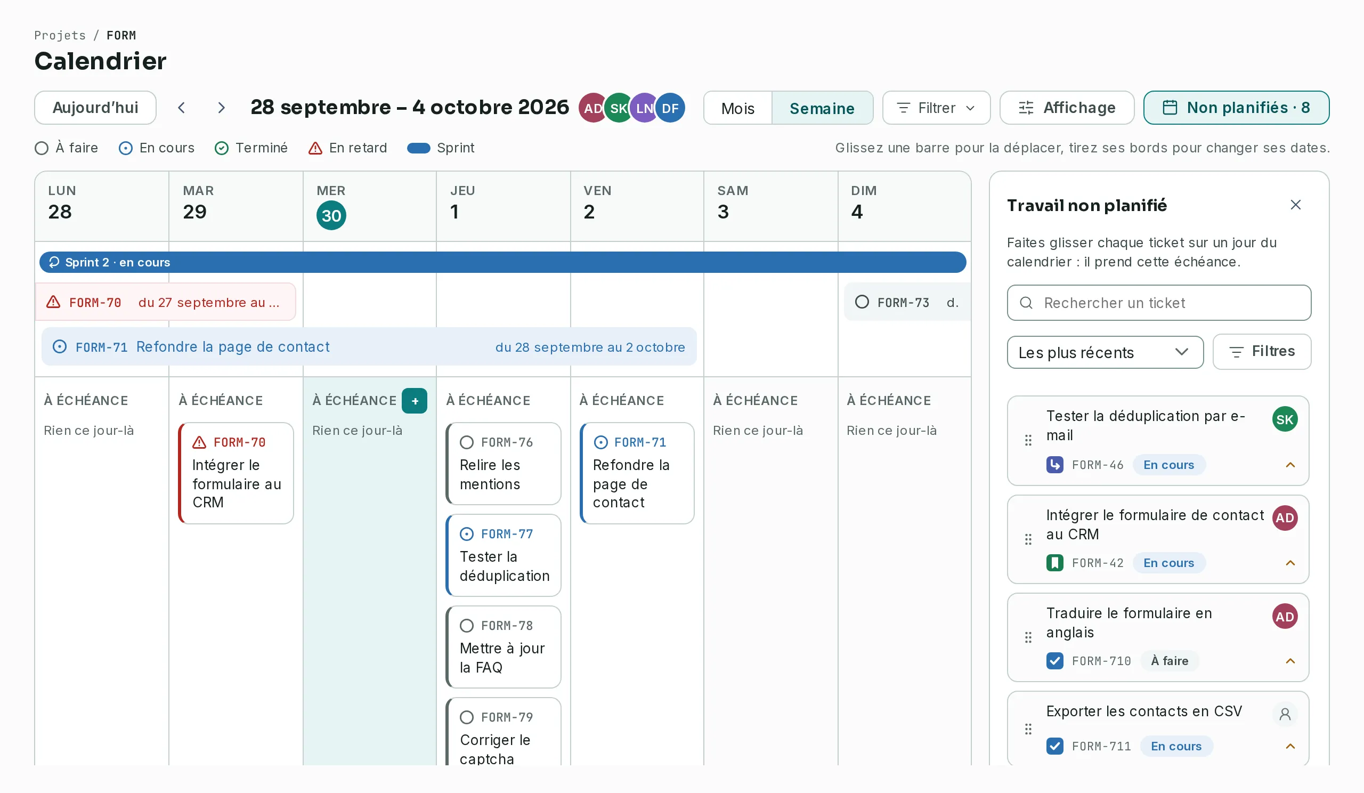1364x793 pixels.
Task: Grab the drag handle of FORM-710 card
Action: tap(1028, 637)
